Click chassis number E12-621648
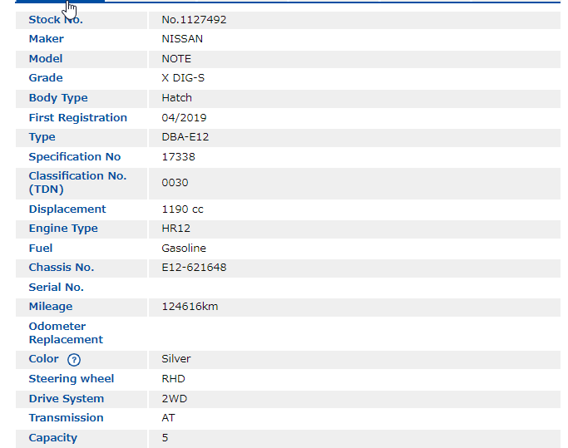 [194, 268]
